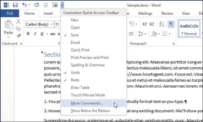Toggle Undo in Quick Access menu
This screenshot has height=122, width=203.
94,73
